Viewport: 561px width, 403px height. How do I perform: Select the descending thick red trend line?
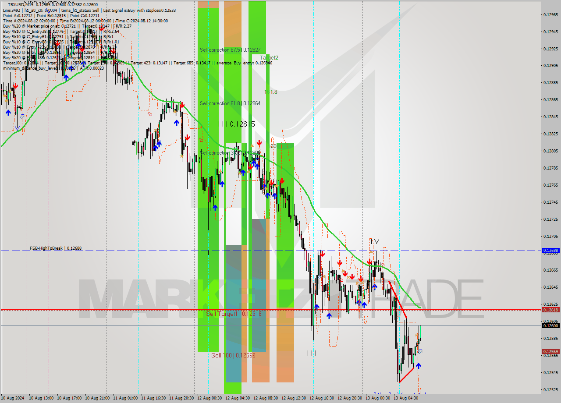398,300
